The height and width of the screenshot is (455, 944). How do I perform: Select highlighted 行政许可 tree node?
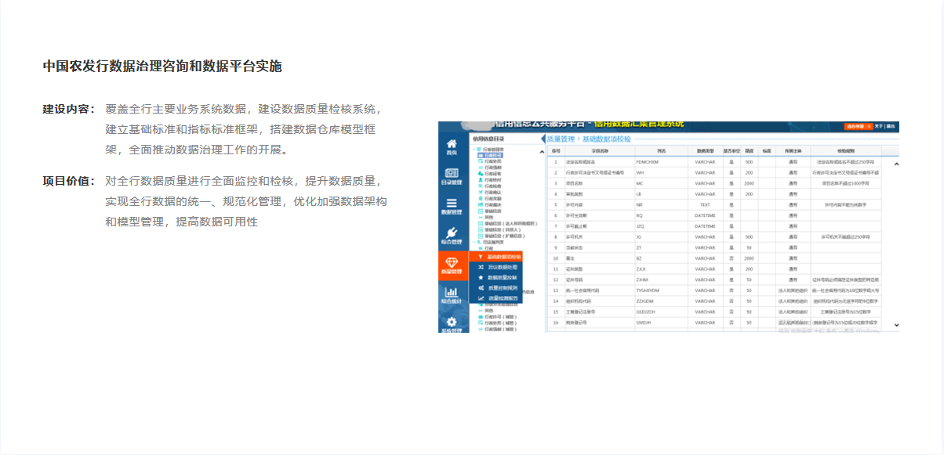[x=490, y=155]
